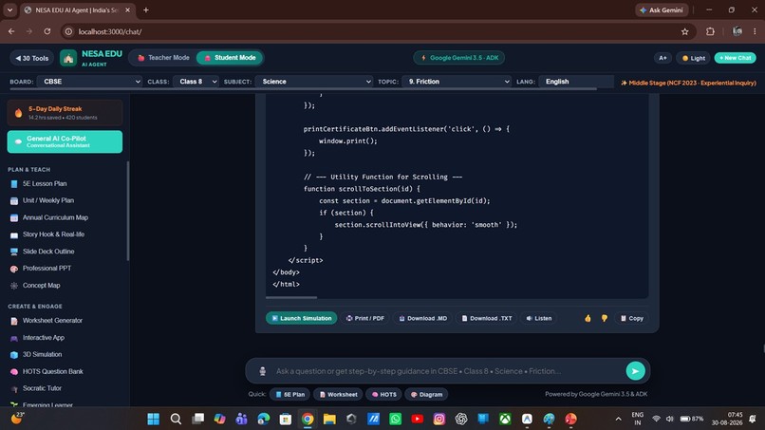This screenshot has width=765, height=430.
Task: Select the NESA EDU AI Agent browser tab
Action: click(x=77, y=10)
